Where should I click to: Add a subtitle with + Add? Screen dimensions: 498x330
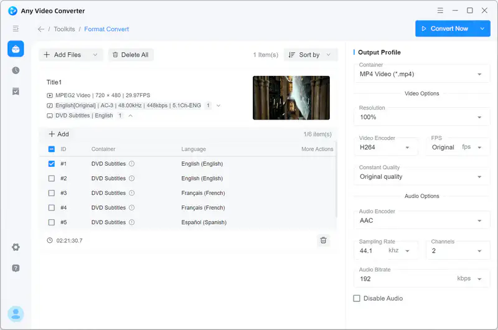pyautogui.click(x=59, y=134)
